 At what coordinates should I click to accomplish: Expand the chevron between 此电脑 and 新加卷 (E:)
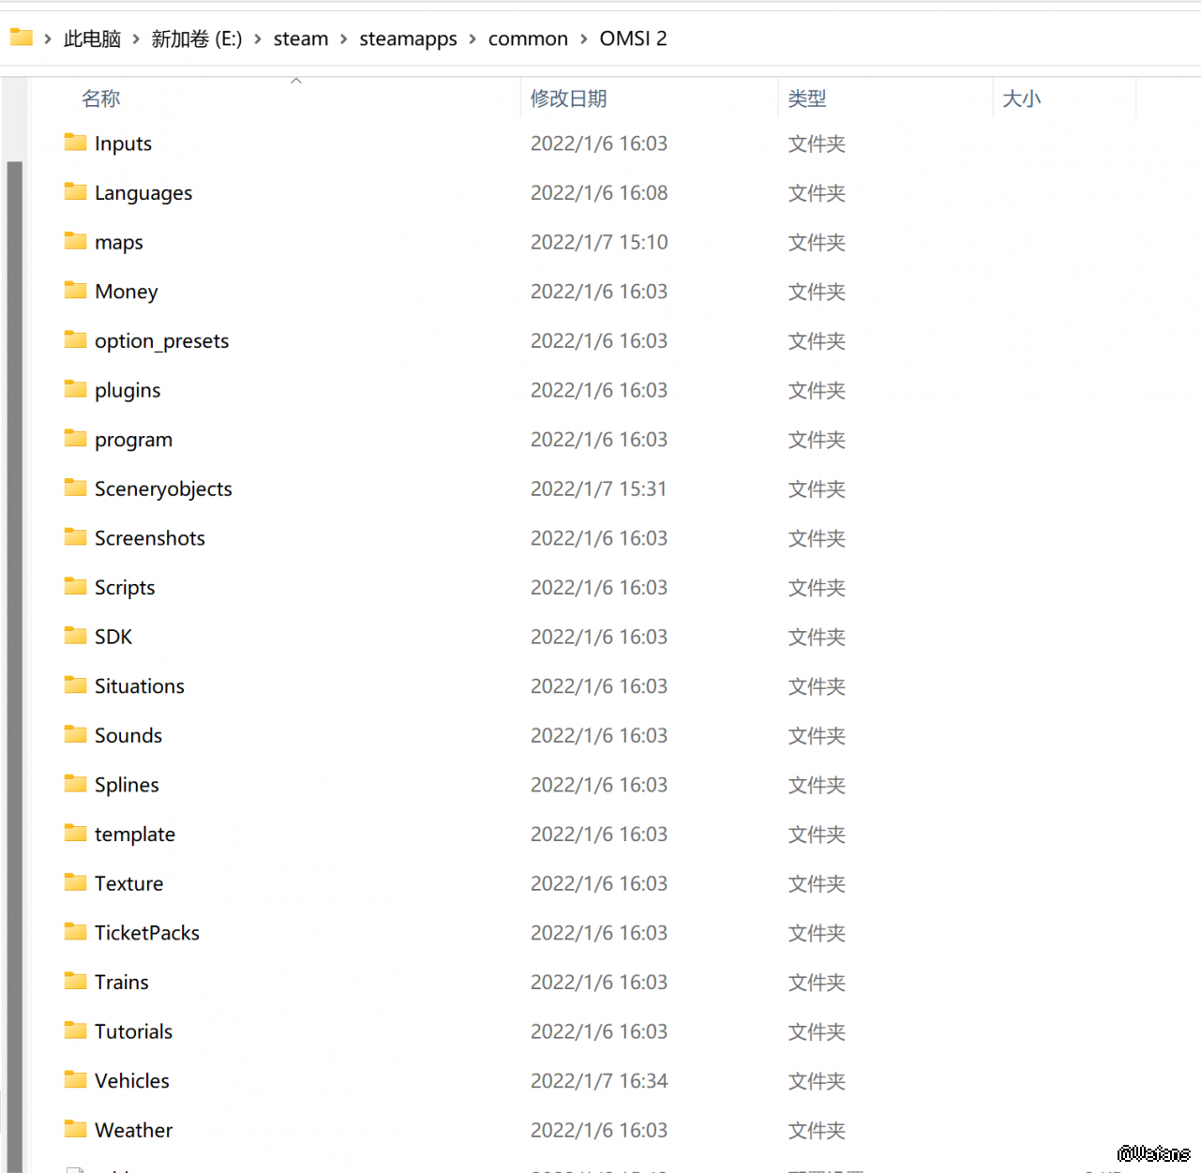pos(136,38)
